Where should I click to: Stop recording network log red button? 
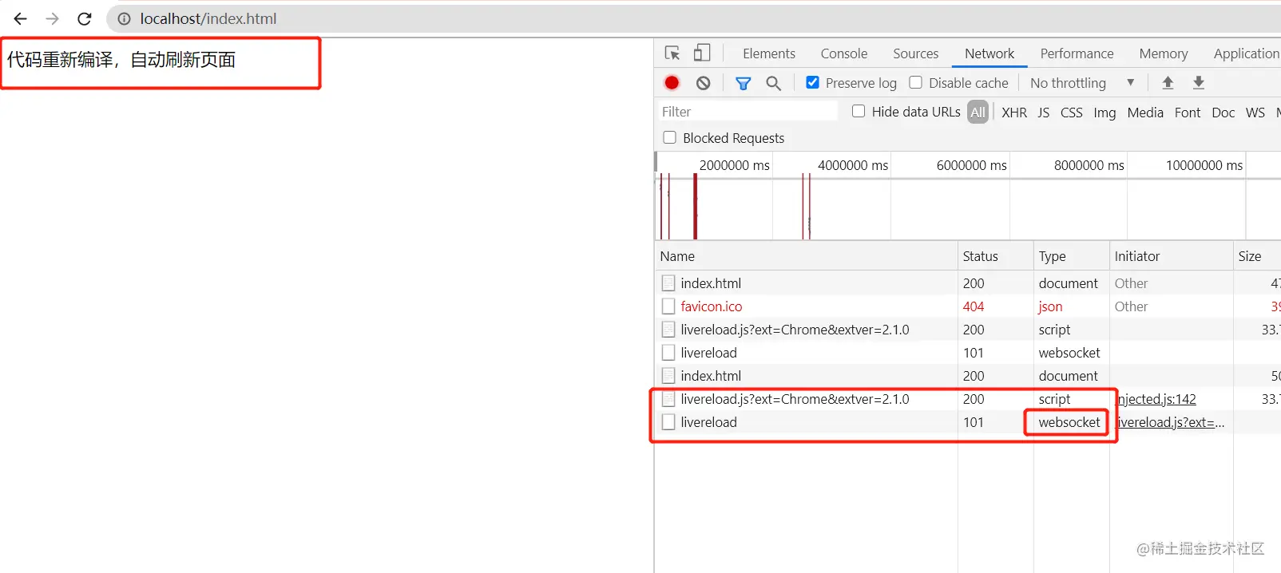tap(672, 82)
